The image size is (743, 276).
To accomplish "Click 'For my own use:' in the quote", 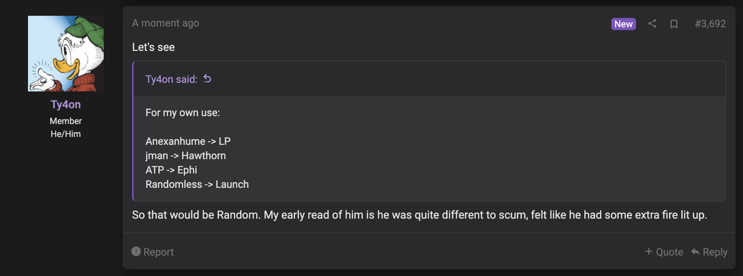I will click(183, 113).
